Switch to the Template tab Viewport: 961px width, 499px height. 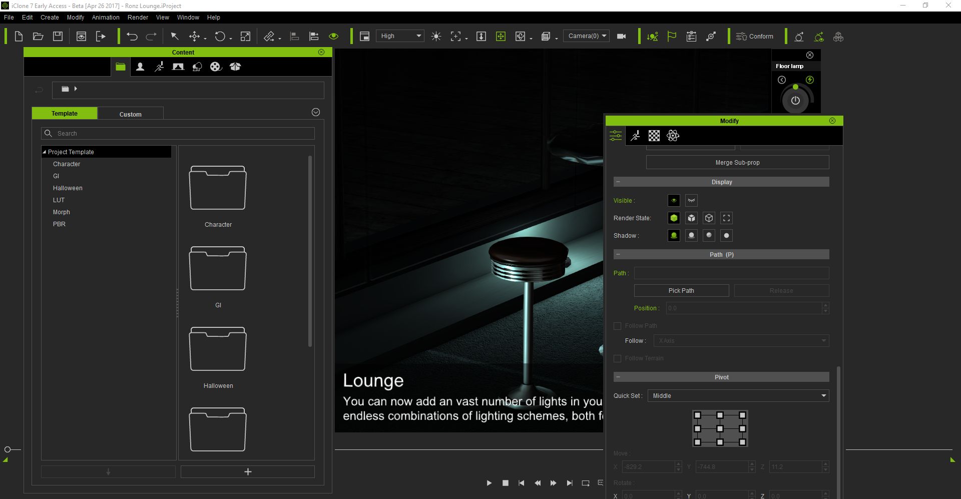[65, 113]
